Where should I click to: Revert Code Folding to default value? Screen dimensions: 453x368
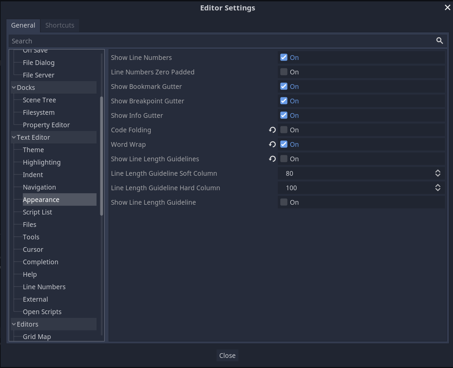[x=272, y=130]
